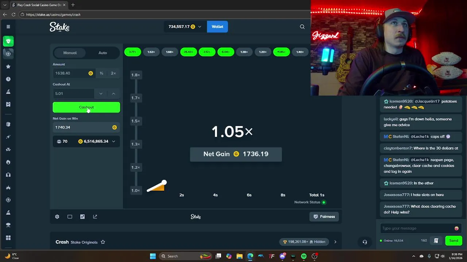Select the green casino cards icon
This screenshot has width=467, height=262.
(8, 41)
